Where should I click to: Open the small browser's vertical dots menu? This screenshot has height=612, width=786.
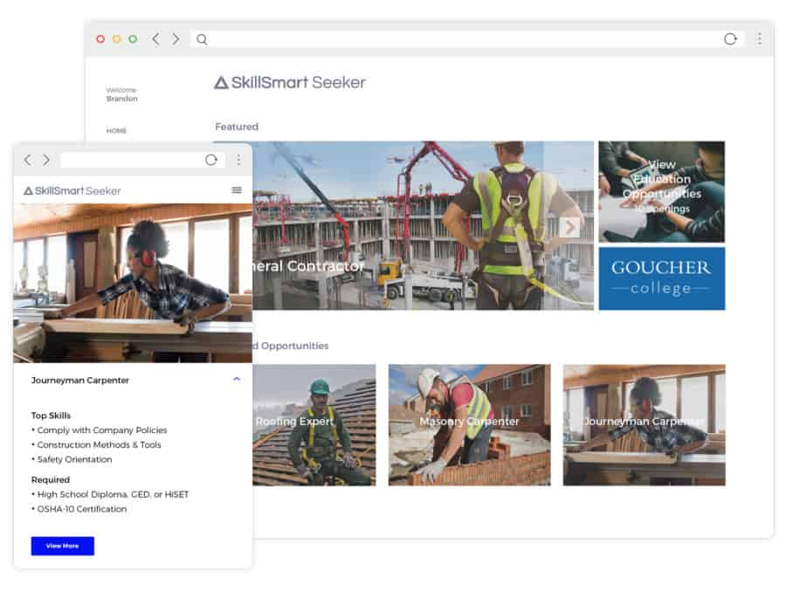click(x=238, y=160)
